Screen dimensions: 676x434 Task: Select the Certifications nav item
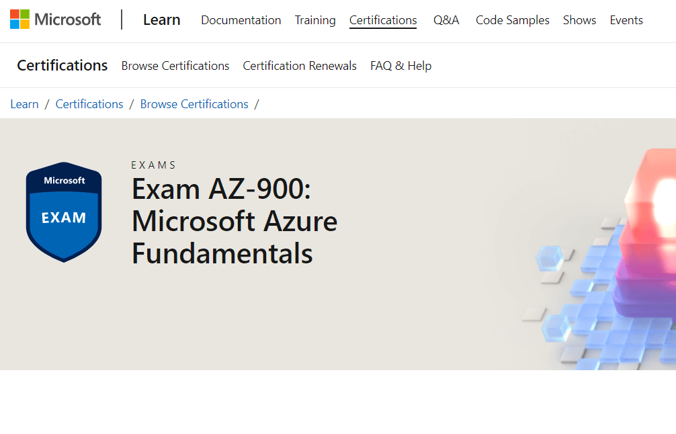point(382,20)
